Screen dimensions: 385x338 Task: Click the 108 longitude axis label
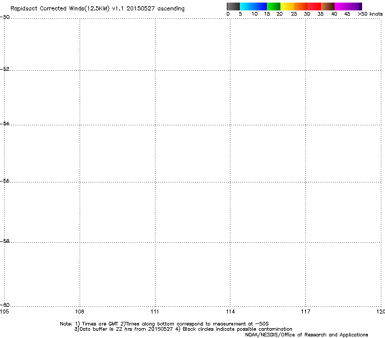pos(80,311)
